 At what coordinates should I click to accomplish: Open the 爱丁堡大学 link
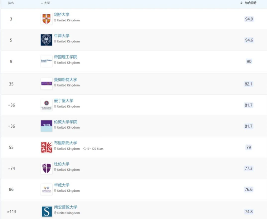pyautogui.click(x=63, y=101)
